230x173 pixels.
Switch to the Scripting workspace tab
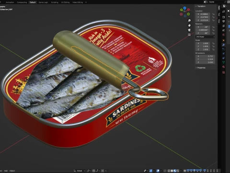pos(55,2)
